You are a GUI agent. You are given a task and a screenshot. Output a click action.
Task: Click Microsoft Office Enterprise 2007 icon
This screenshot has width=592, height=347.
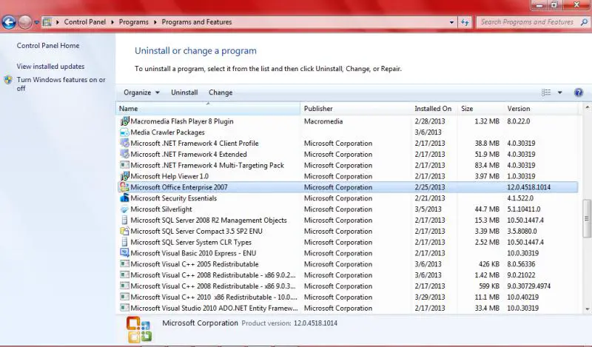coord(124,187)
